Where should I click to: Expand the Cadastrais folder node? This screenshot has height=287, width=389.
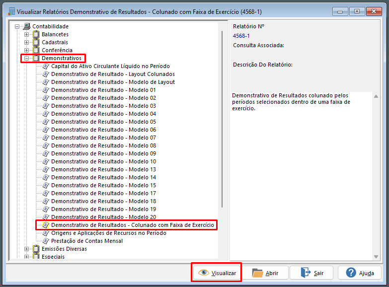click(x=26, y=42)
